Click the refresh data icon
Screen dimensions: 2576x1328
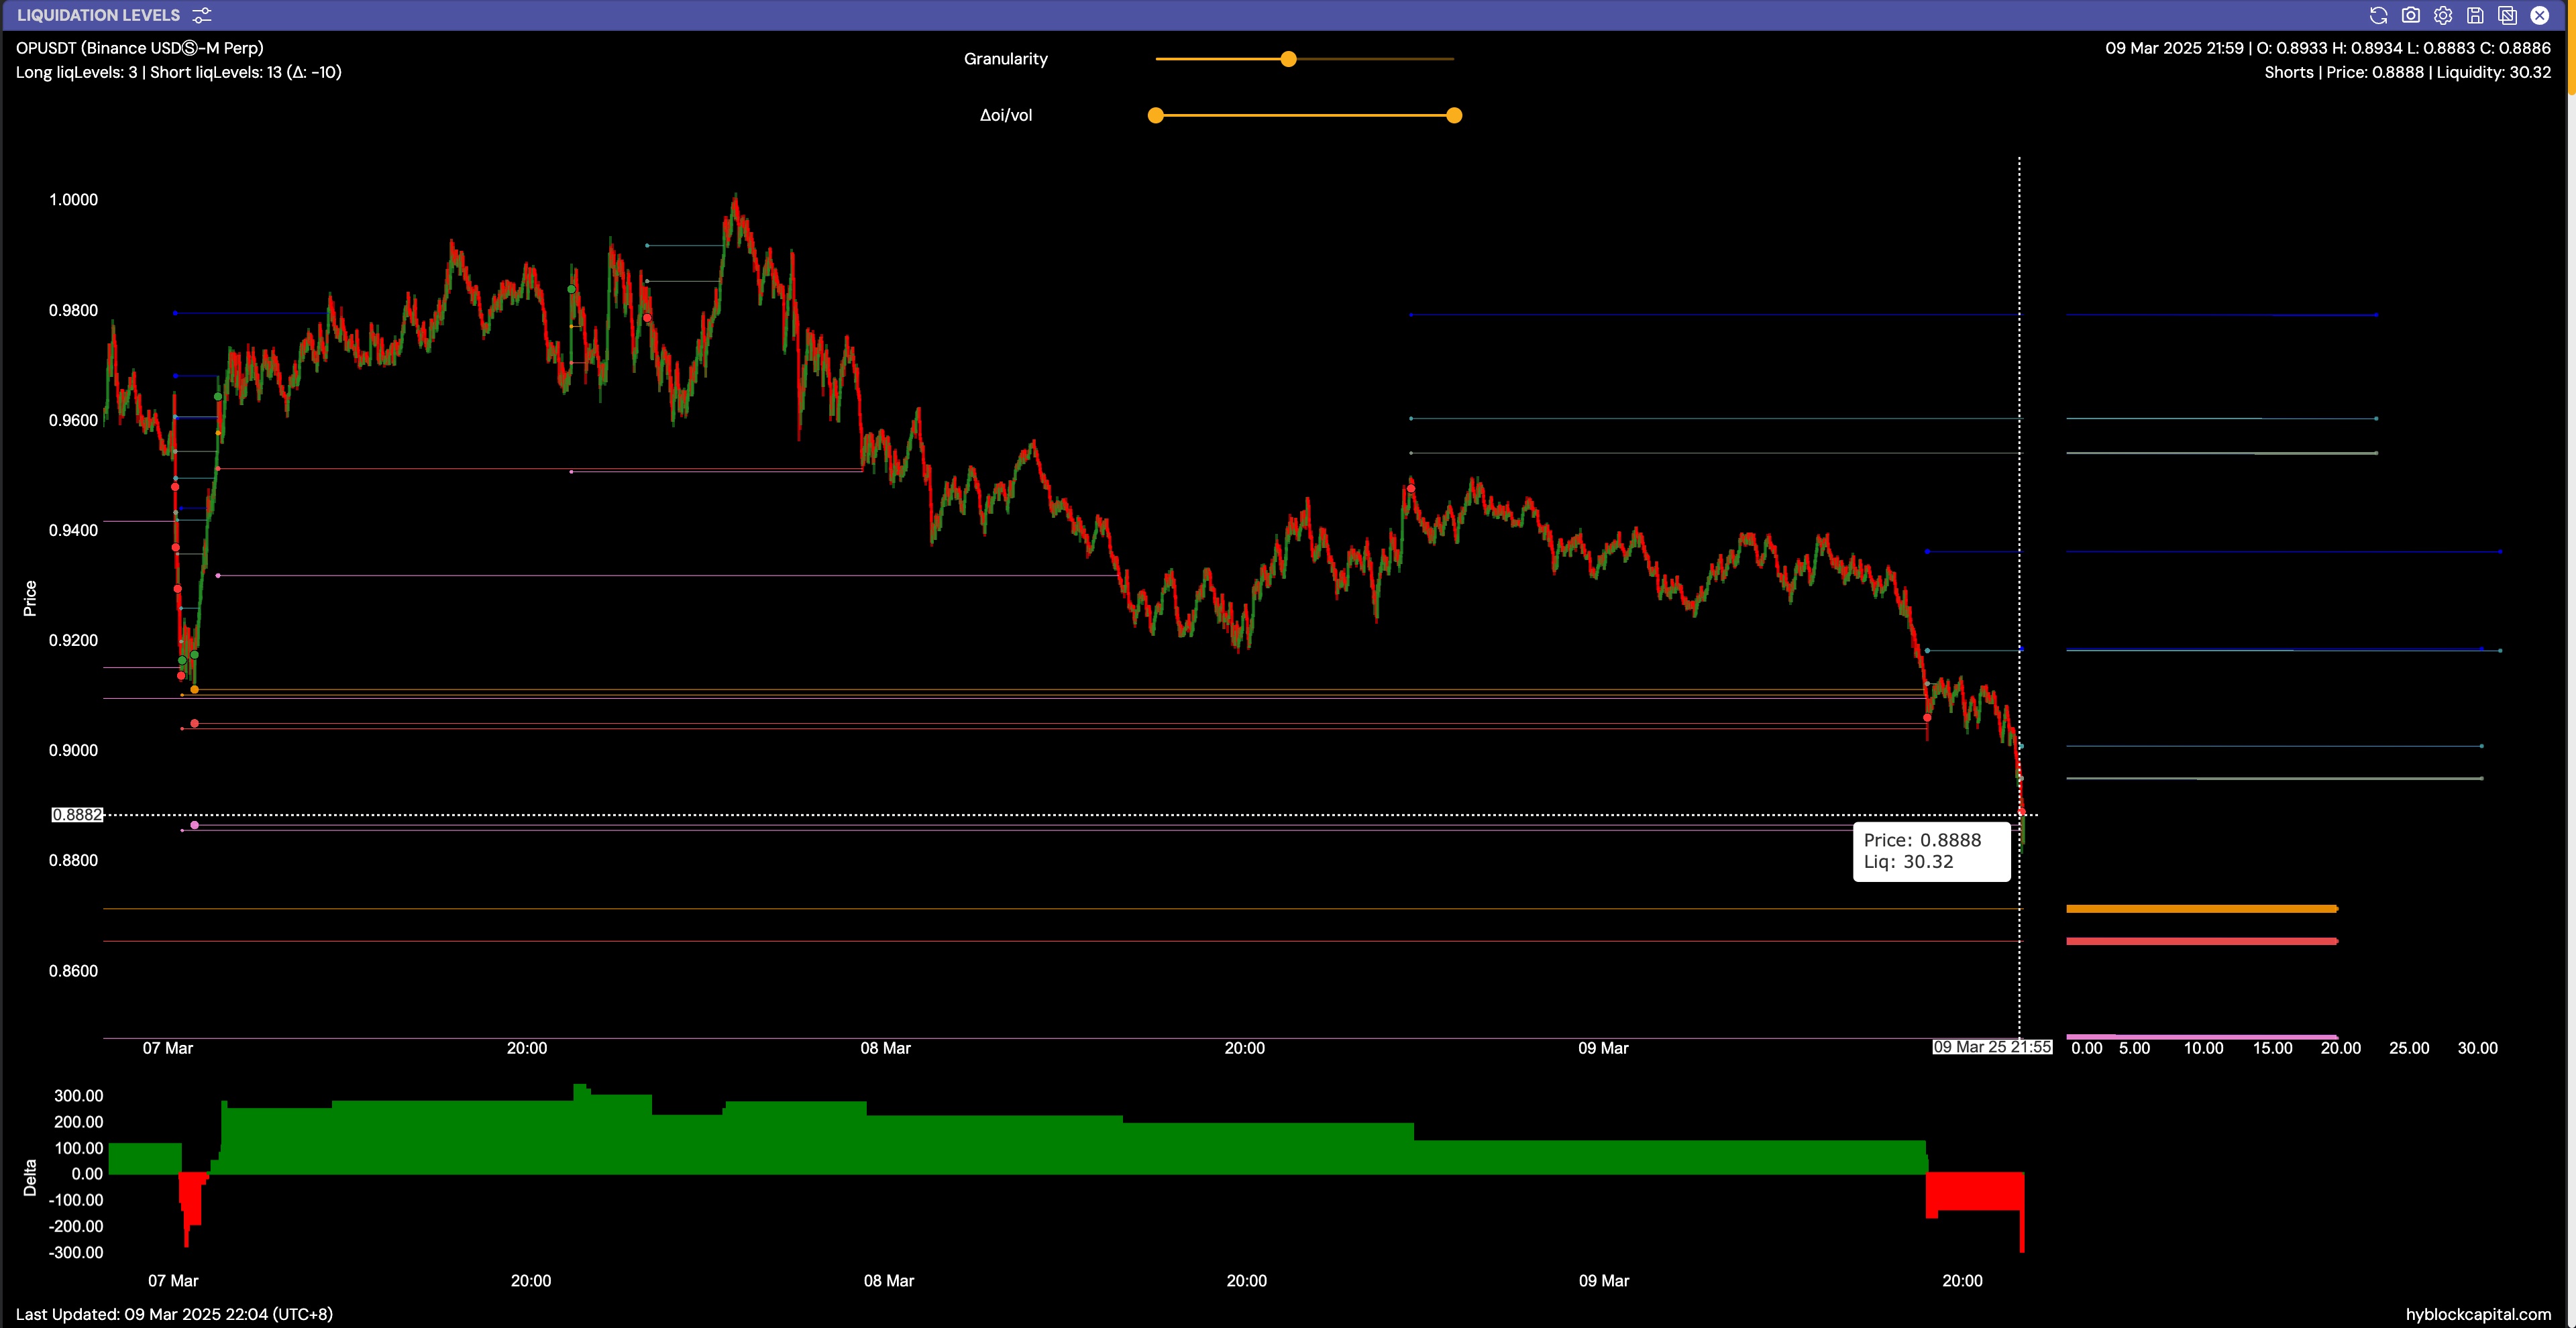pos(2379,15)
